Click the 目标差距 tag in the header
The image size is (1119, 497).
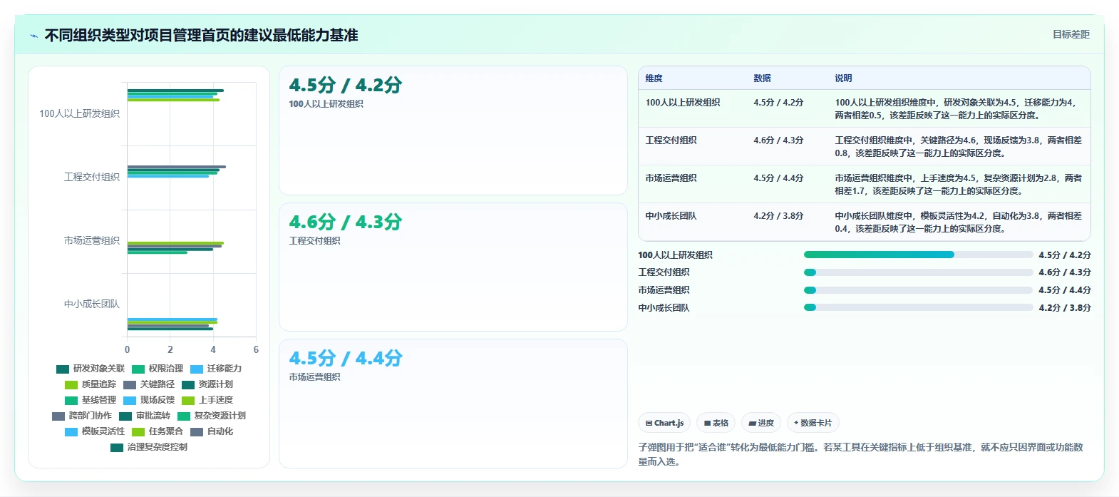tap(1071, 34)
